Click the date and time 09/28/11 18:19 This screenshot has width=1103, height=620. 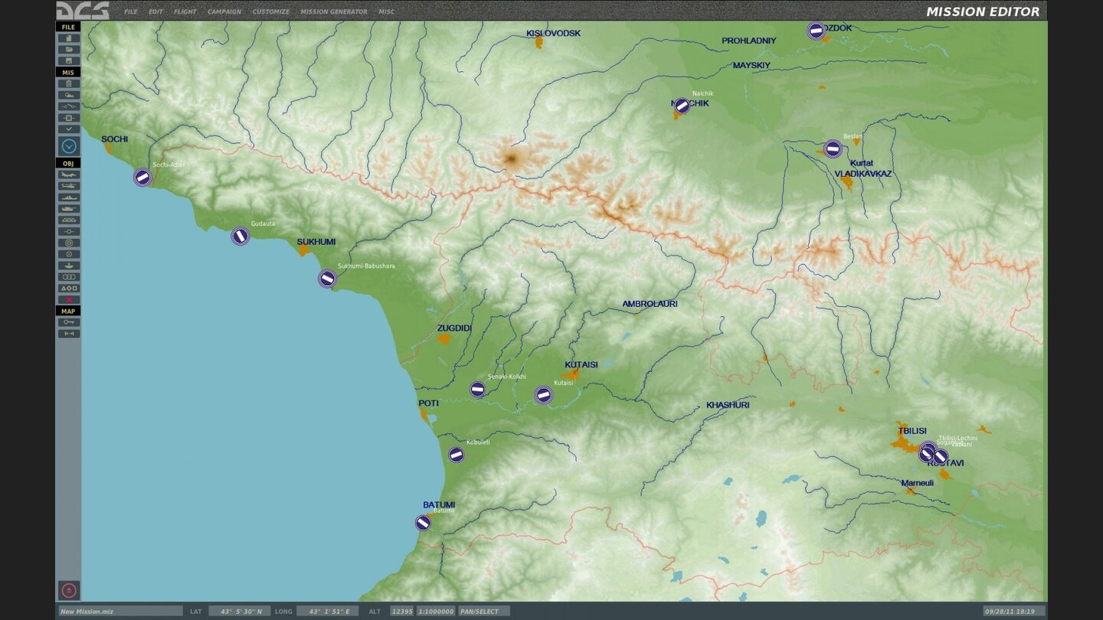[x=1013, y=611]
